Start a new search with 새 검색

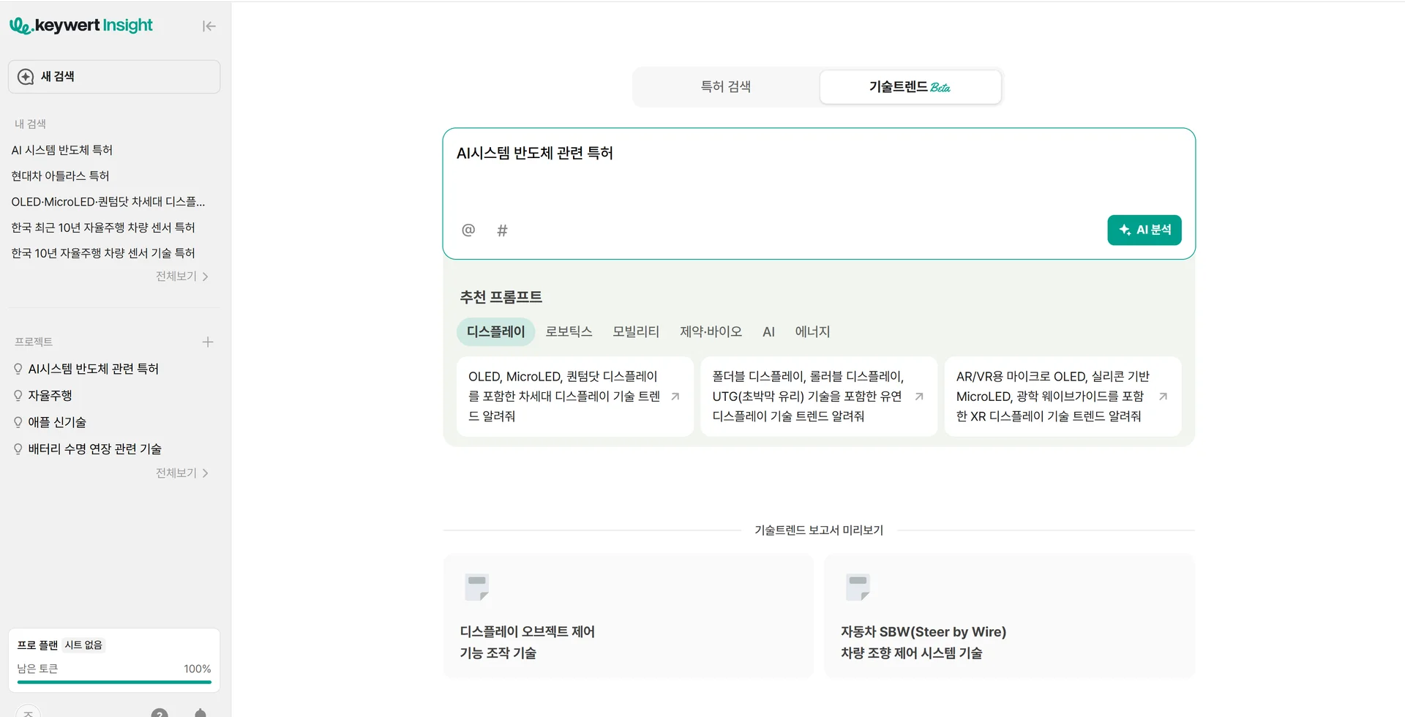point(114,77)
